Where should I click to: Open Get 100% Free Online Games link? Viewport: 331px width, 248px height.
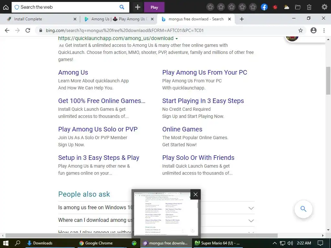(102, 101)
